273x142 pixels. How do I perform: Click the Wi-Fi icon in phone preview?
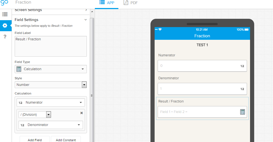pos(160,30)
